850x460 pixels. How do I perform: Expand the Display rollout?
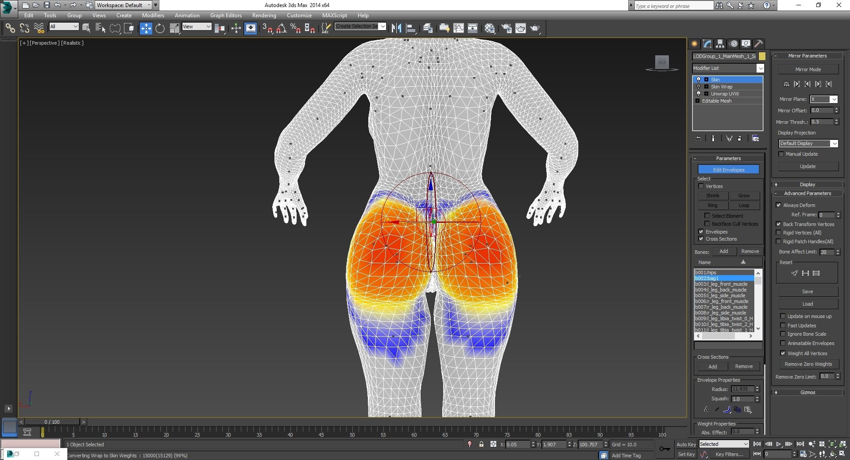(x=807, y=184)
